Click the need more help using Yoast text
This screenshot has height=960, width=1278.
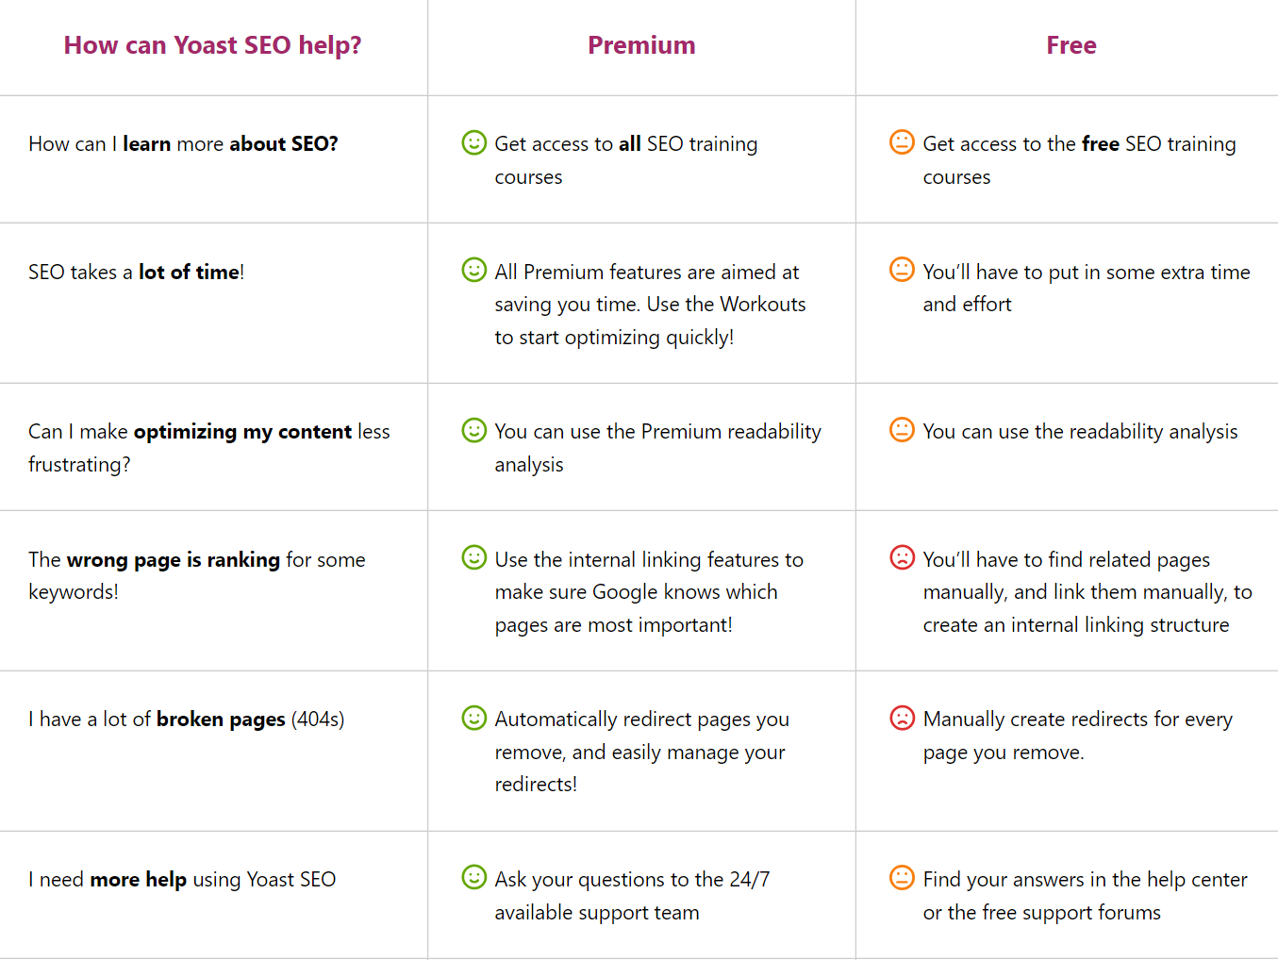[x=182, y=880]
